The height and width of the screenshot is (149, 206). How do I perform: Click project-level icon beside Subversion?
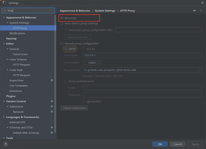[52, 106]
